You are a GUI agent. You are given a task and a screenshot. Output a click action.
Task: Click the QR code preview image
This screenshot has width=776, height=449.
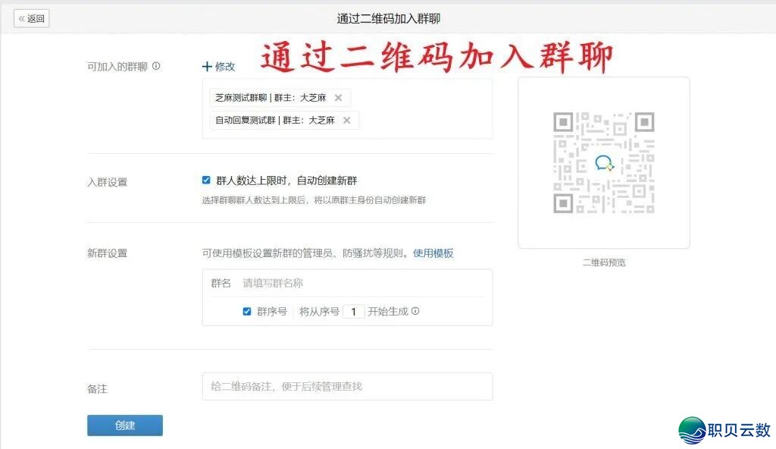coord(603,163)
